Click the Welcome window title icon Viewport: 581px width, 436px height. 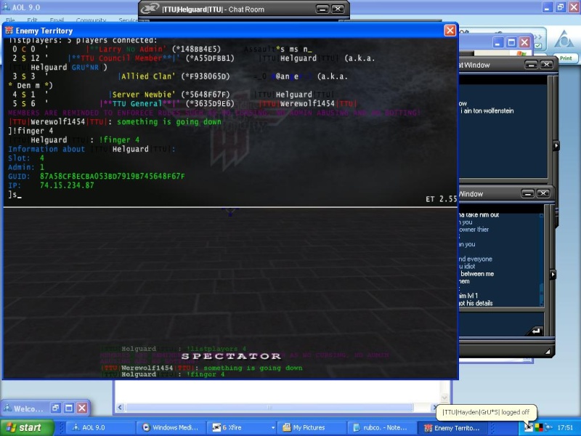[x=7, y=408]
